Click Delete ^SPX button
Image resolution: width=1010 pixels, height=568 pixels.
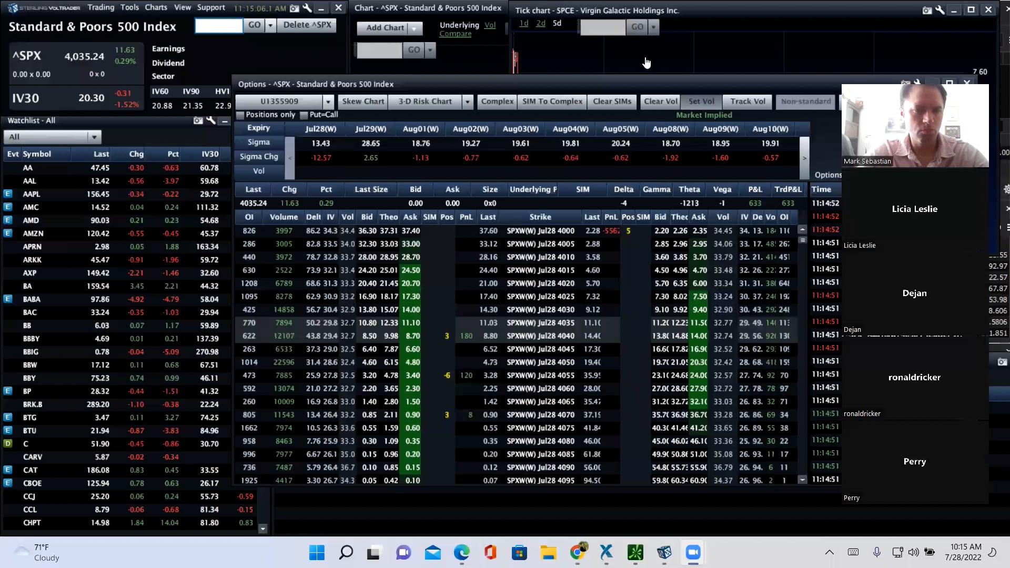(x=307, y=25)
